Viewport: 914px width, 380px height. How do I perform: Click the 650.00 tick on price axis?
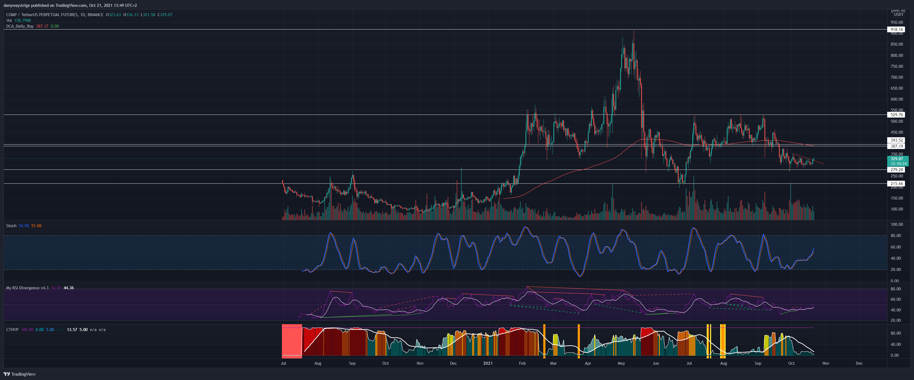coord(897,88)
